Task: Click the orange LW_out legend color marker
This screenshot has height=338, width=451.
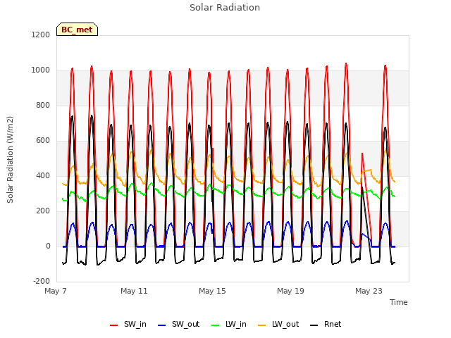Action: click(262, 325)
